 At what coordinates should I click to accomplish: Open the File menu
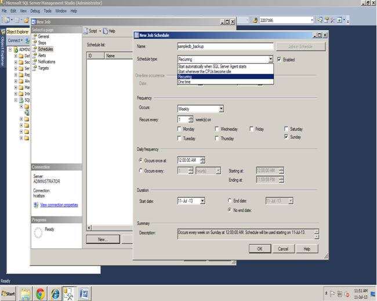point(4,11)
